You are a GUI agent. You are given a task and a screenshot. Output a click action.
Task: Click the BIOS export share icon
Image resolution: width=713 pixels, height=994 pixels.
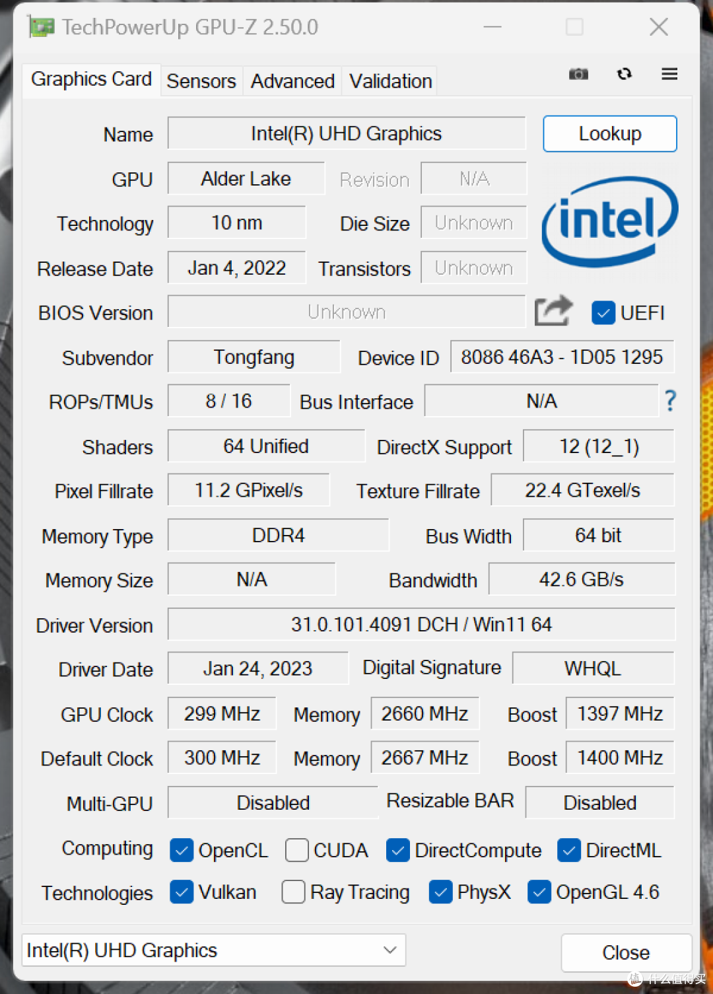click(553, 311)
